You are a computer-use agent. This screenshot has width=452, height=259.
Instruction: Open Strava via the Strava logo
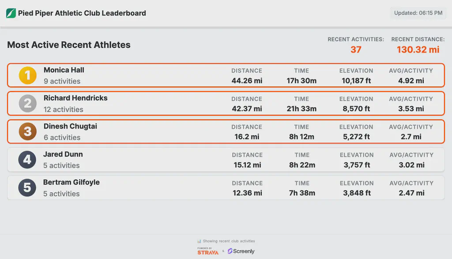pos(208,251)
